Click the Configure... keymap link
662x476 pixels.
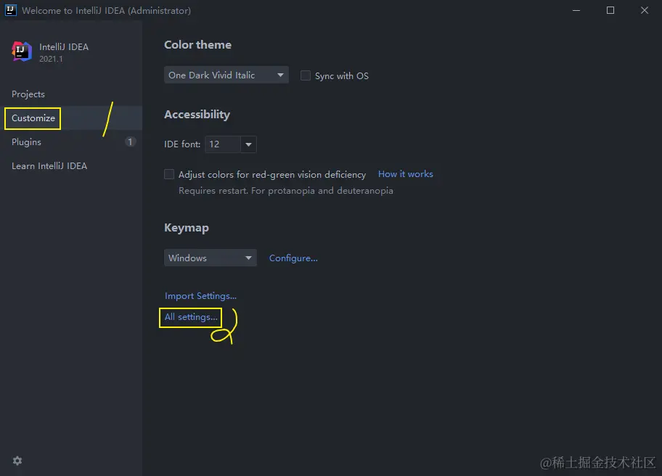[x=293, y=258]
